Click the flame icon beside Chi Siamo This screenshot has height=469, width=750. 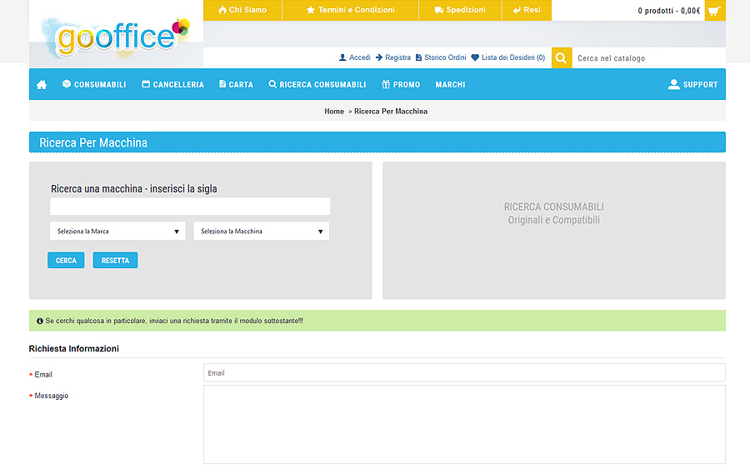[222, 10]
